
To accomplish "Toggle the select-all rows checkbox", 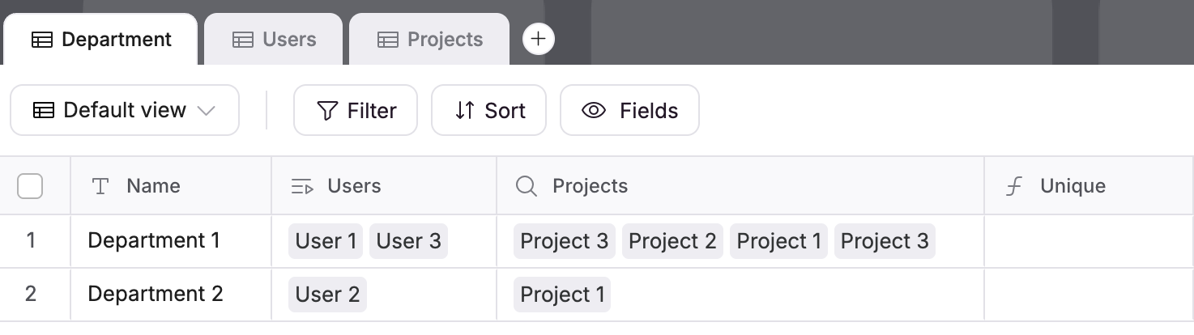I will click(30, 187).
